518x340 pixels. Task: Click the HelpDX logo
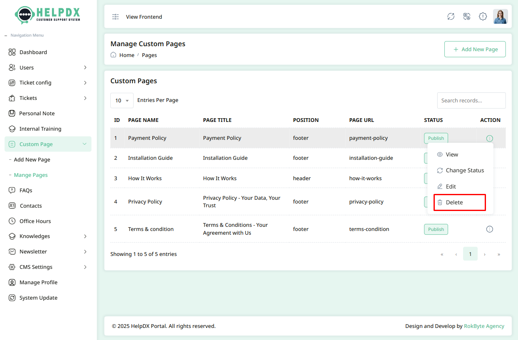pyautogui.click(x=48, y=15)
